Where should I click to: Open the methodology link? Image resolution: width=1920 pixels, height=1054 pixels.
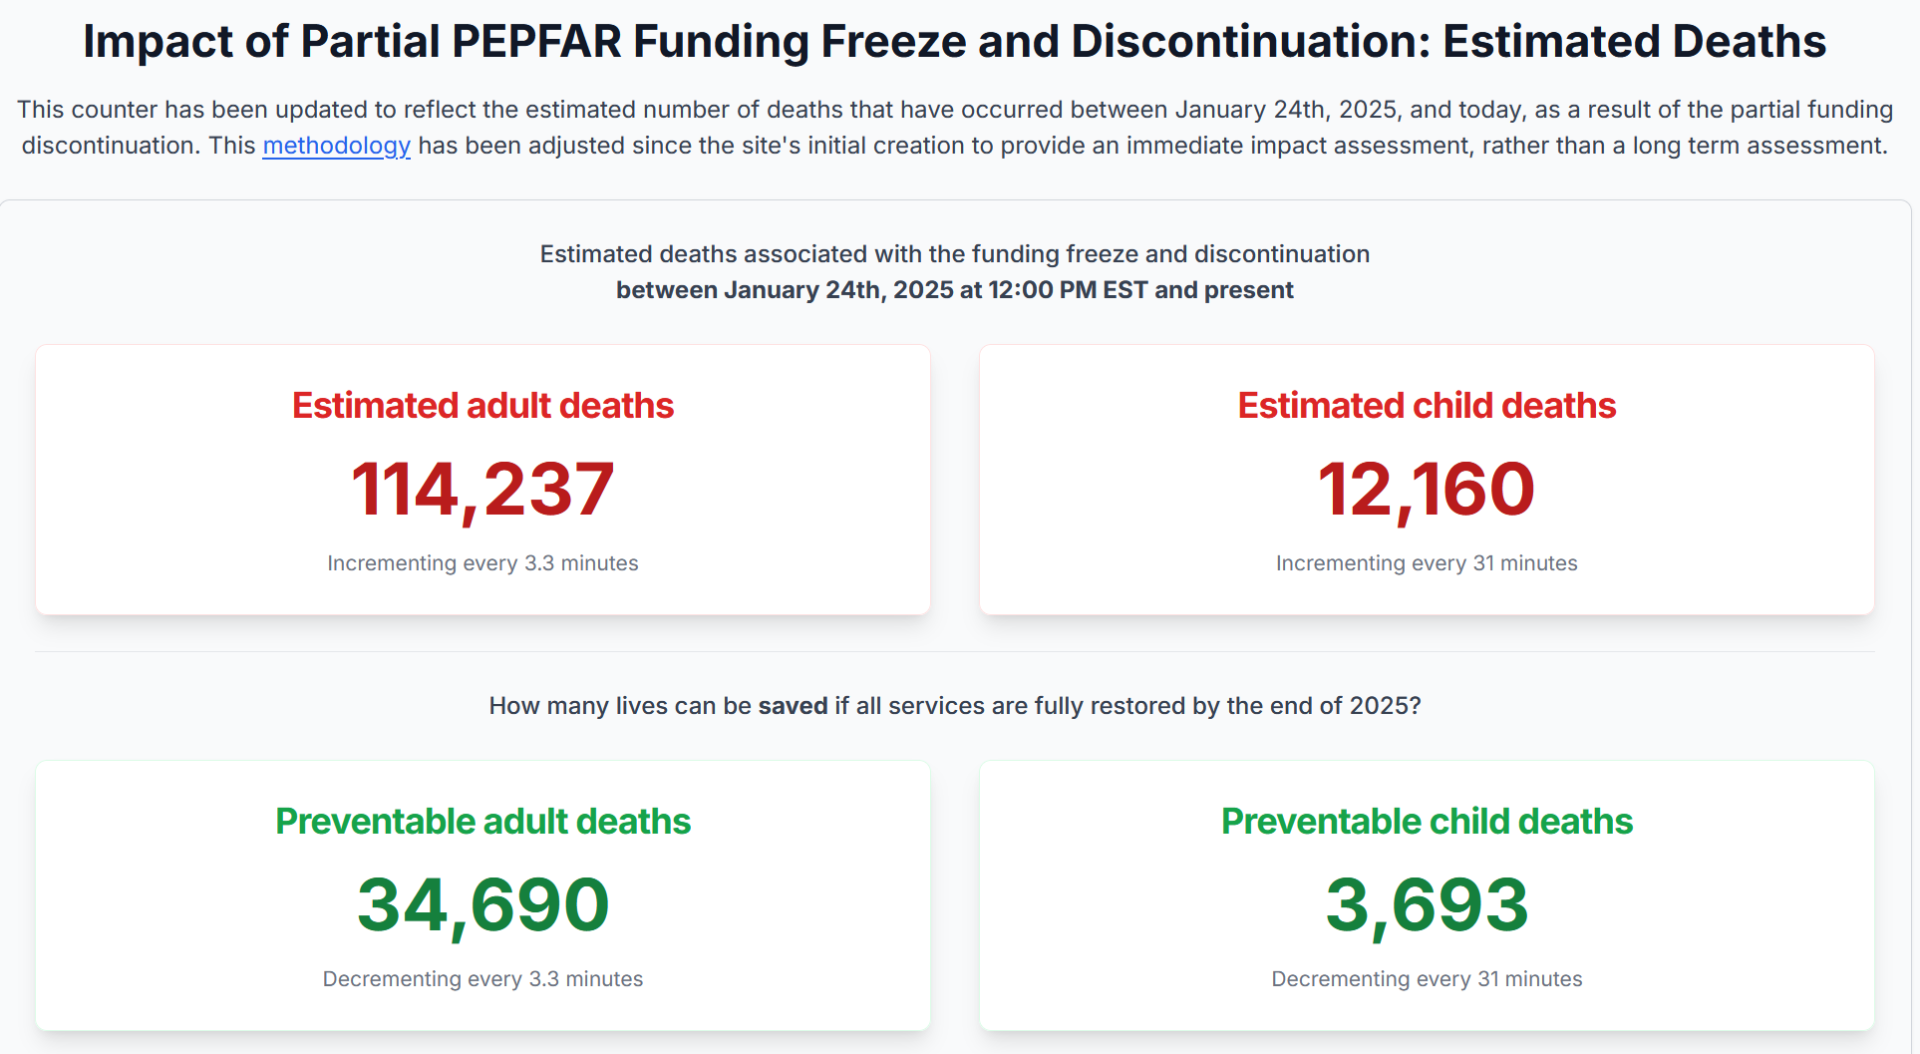(336, 146)
